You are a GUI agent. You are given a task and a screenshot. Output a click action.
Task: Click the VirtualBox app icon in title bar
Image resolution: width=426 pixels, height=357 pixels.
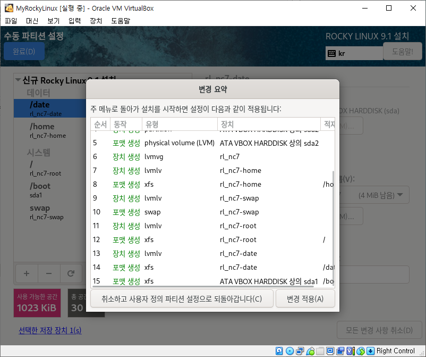pyautogui.click(x=9, y=8)
